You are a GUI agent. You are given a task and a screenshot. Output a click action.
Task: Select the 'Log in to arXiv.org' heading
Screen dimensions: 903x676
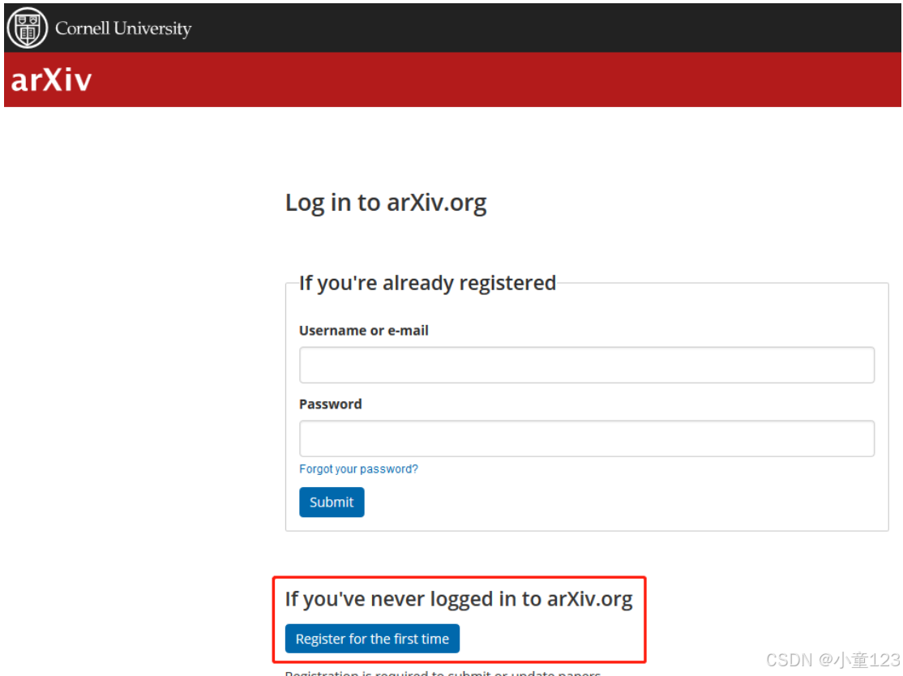386,203
